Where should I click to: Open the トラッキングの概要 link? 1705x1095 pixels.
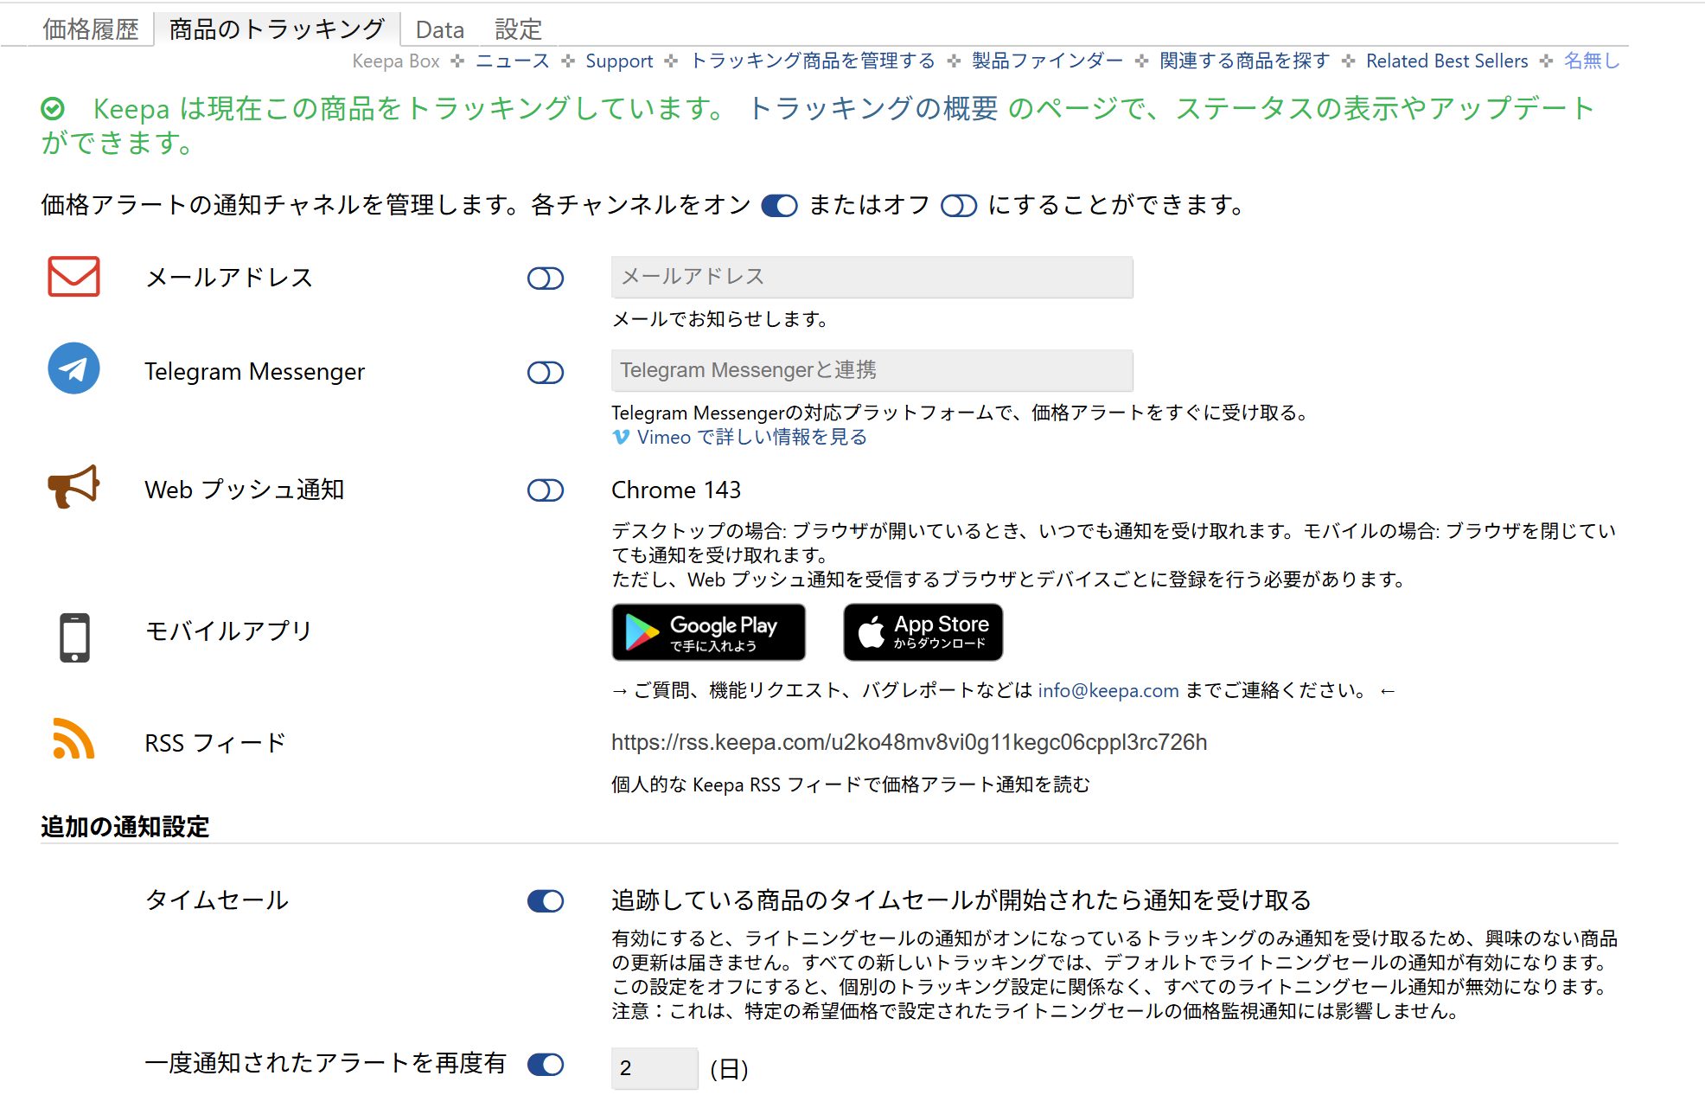click(x=872, y=109)
